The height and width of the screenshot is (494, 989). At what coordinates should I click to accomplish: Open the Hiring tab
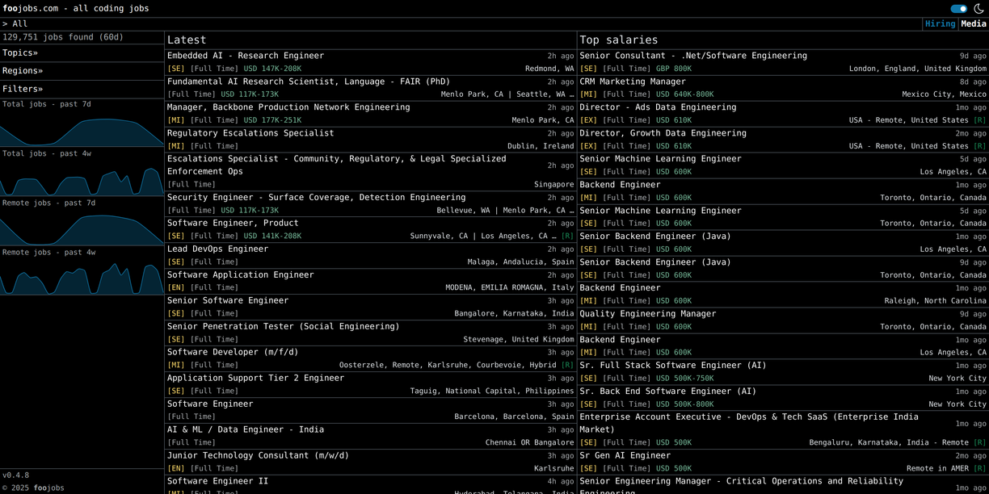pyautogui.click(x=940, y=24)
